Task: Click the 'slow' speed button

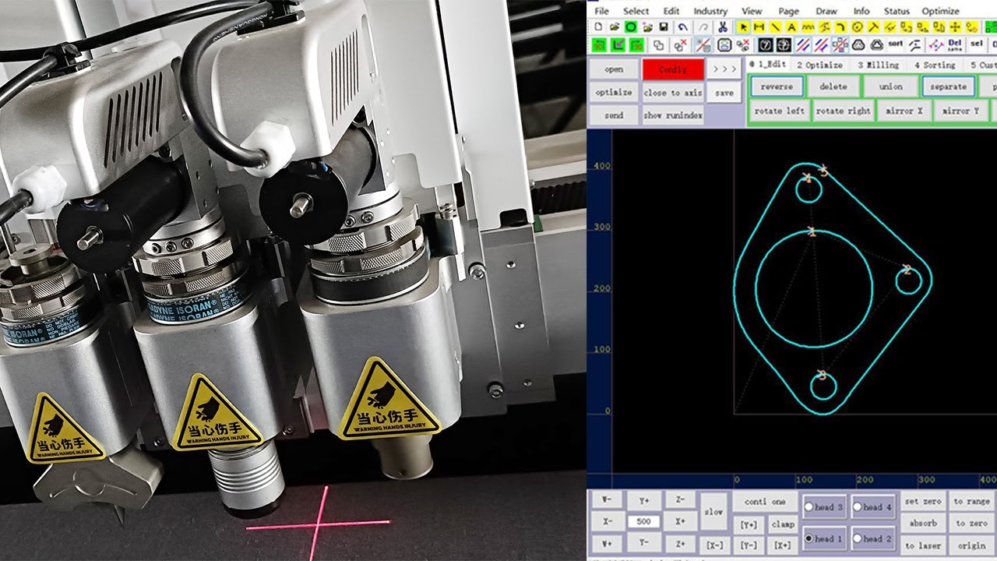Action: [713, 512]
